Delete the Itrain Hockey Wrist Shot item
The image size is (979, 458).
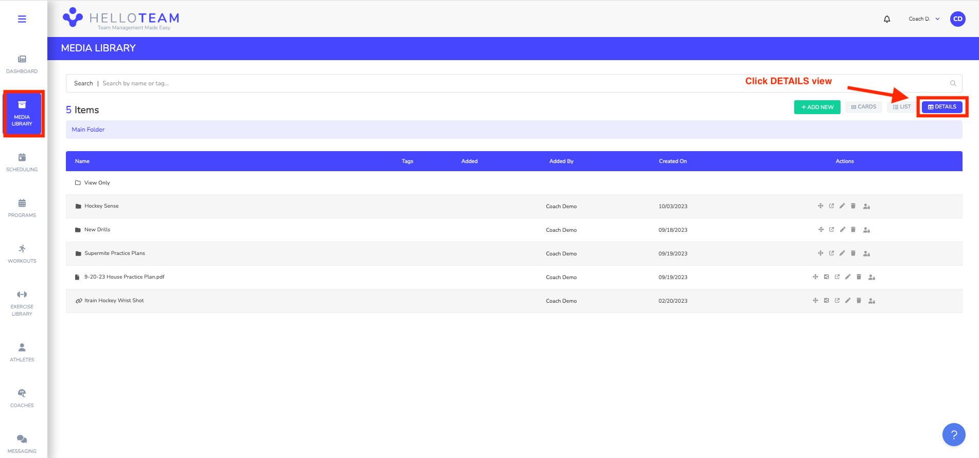(859, 301)
